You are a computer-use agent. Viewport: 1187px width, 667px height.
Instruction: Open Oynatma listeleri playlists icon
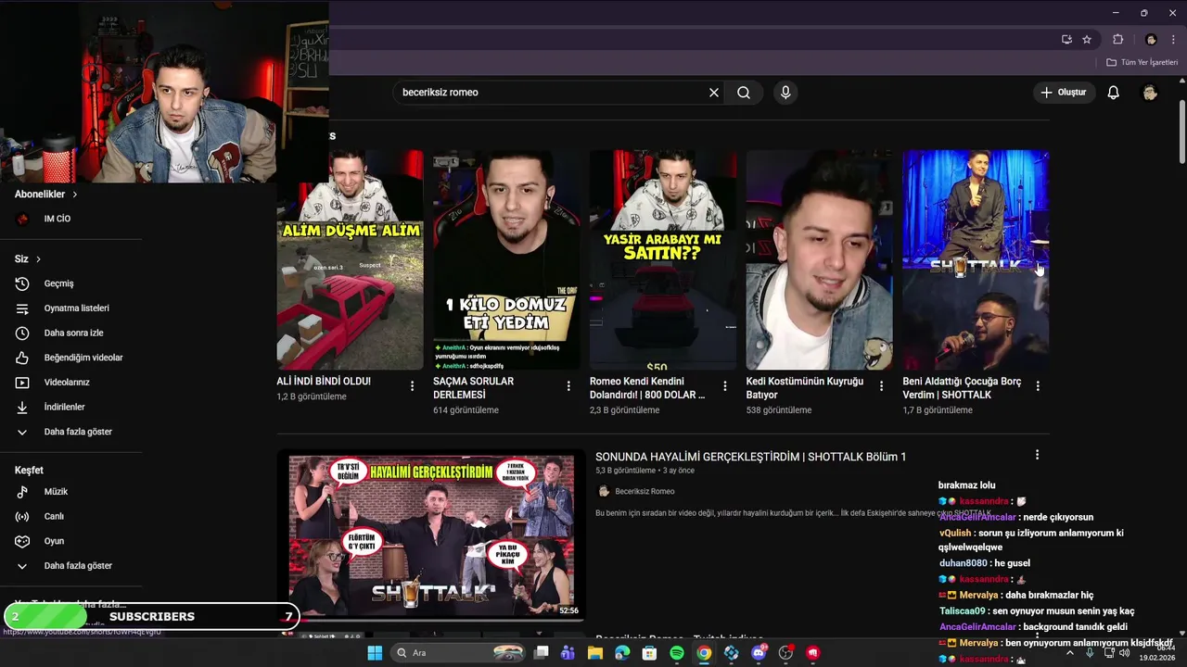click(x=22, y=308)
